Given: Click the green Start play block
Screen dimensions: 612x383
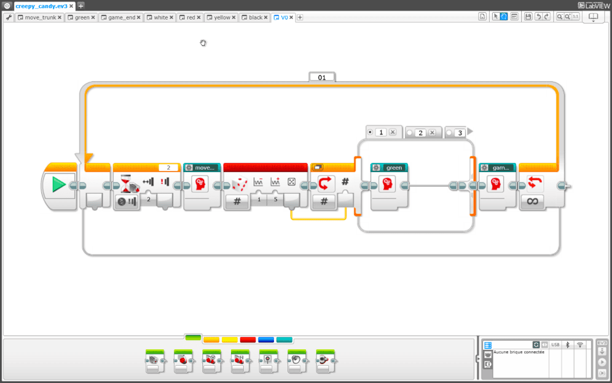Looking at the screenshot, I should 59,184.
